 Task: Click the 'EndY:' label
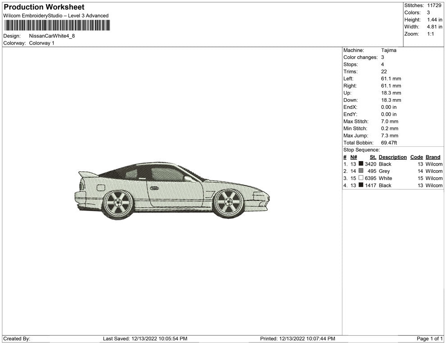click(350, 114)
